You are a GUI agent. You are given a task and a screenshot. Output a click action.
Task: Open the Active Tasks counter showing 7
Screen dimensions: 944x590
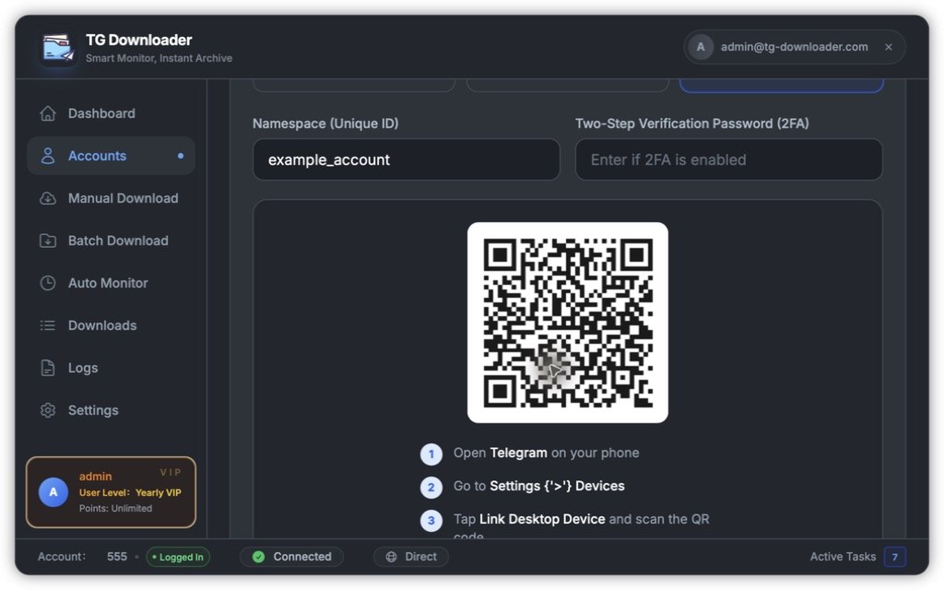[x=894, y=557]
